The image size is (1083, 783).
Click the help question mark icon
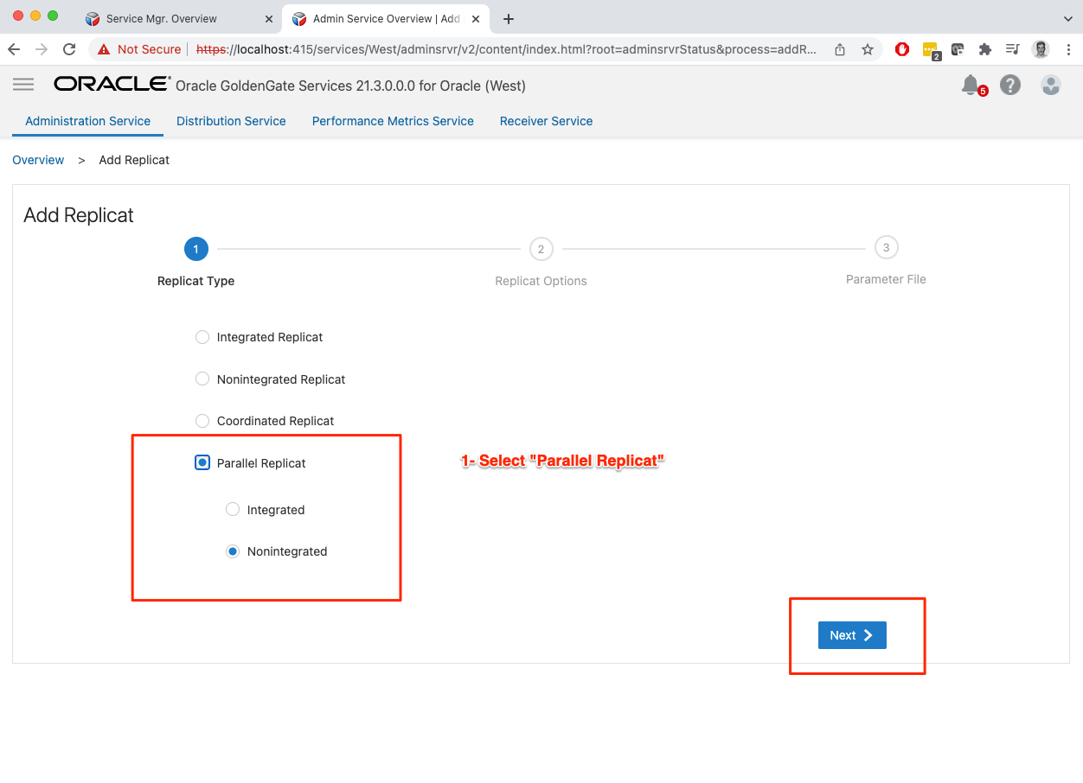1009,85
